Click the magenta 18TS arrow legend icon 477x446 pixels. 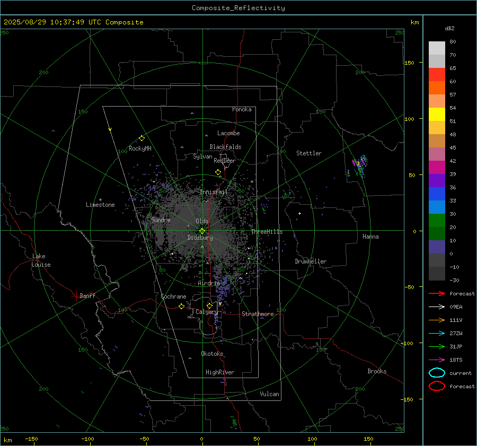(437, 360)
